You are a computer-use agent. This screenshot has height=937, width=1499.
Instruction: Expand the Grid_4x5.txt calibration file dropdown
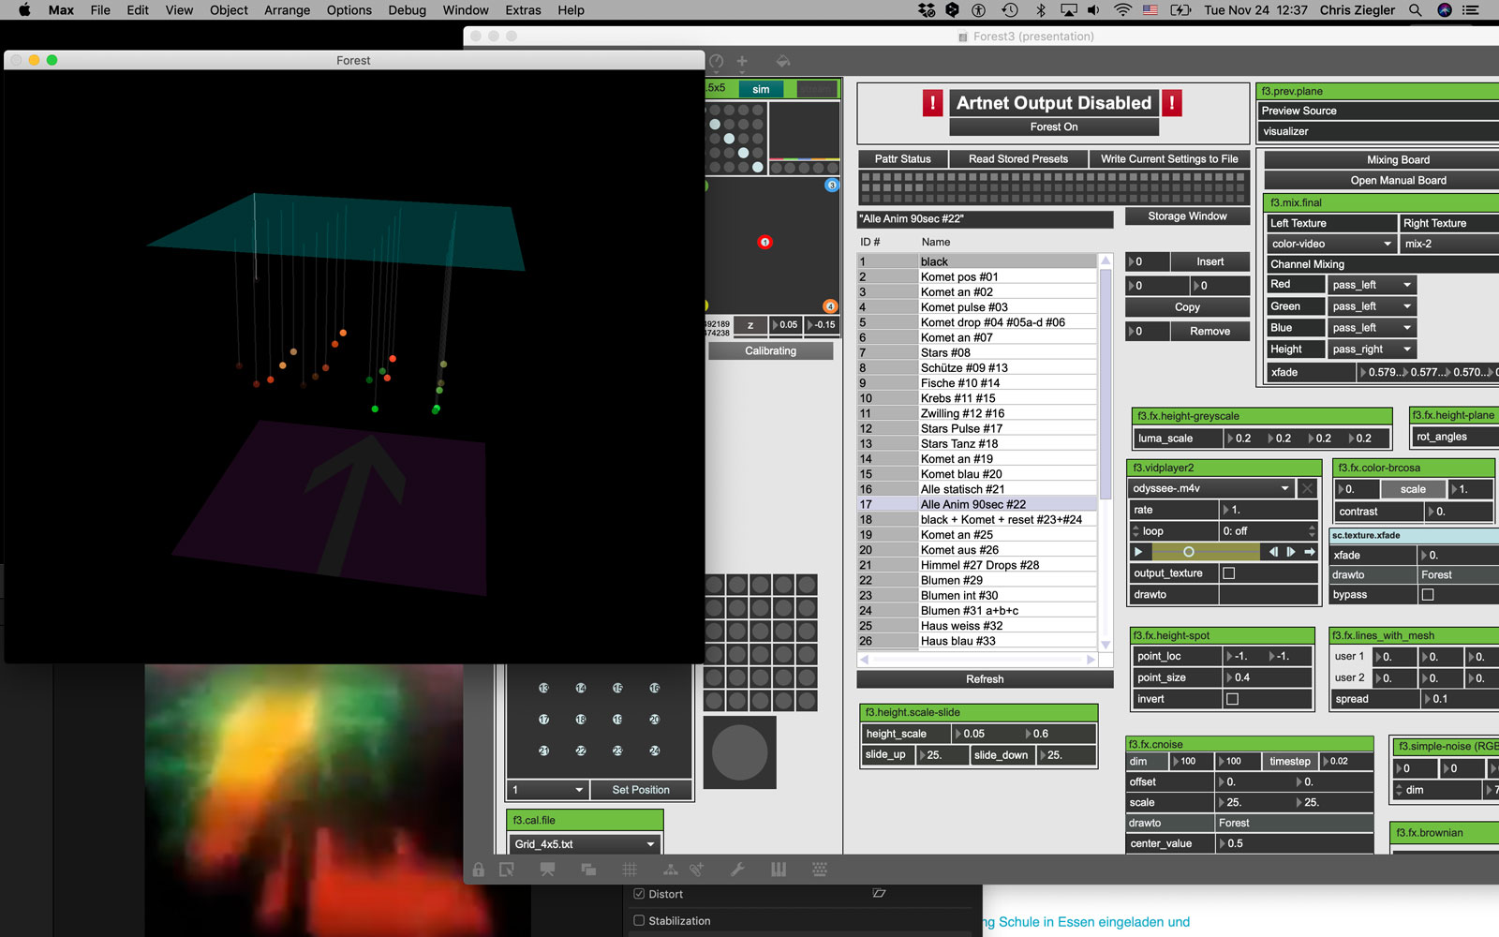click(x=585, y=844)
